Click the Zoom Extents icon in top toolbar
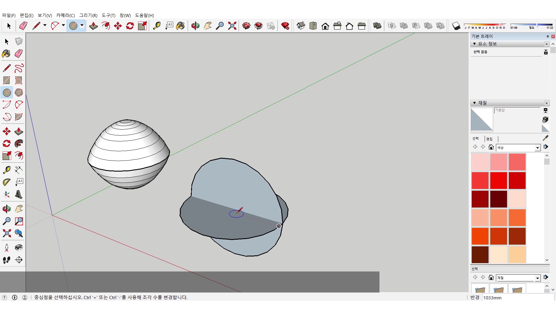 (232, 26)
